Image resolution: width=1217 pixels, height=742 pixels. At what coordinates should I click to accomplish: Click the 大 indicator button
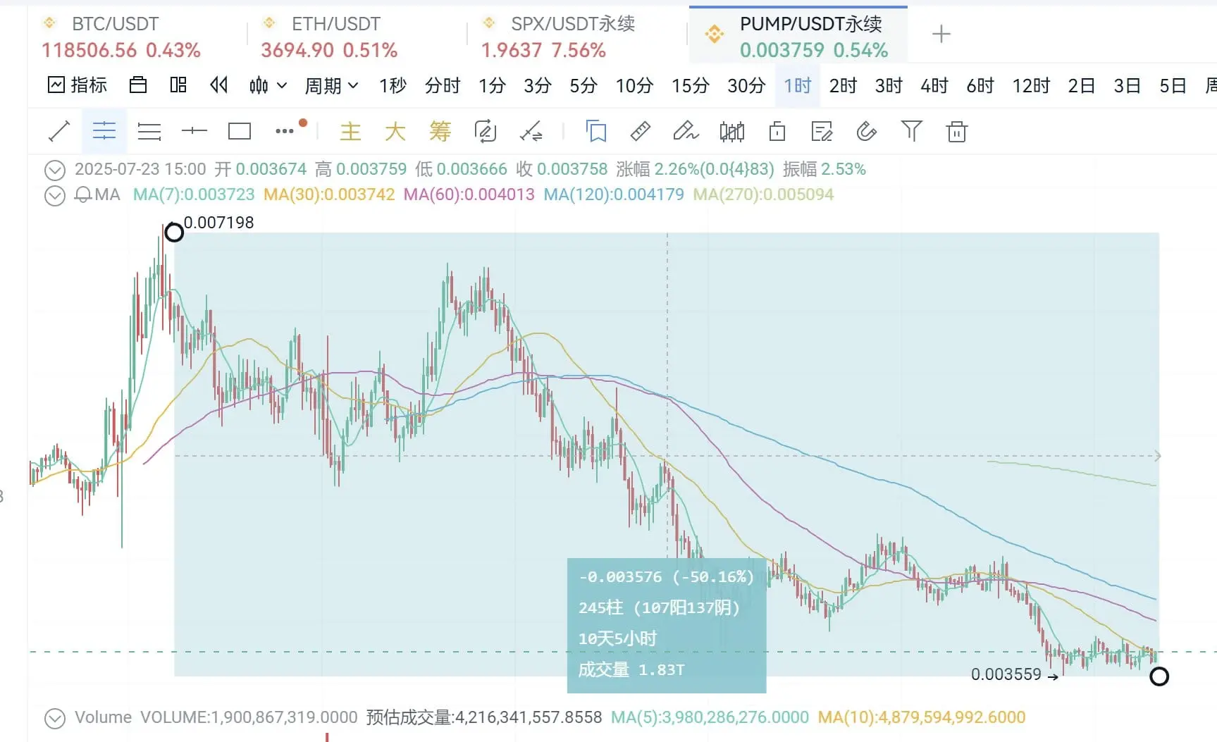(395, 131)
